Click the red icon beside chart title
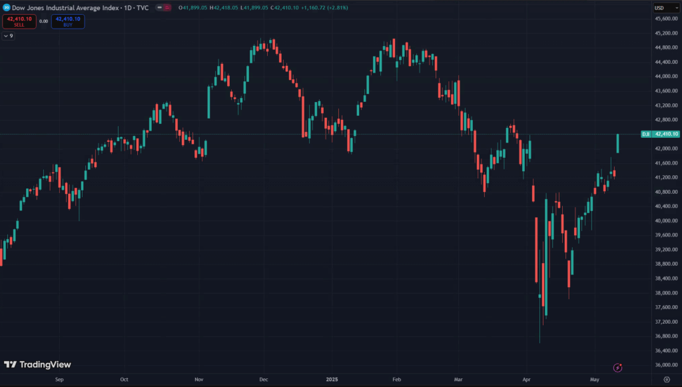The image size is (682, 387). pyautogui.click(x=167, y=7)
